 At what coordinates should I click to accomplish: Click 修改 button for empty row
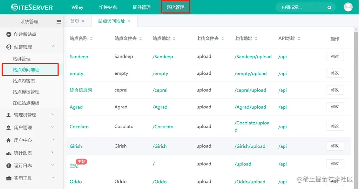coord(335,73)
